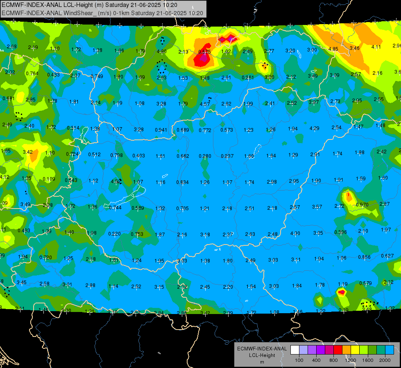401x368 pixels.
Task: Click wind shear value 0.261
Action: coord(248,77)
